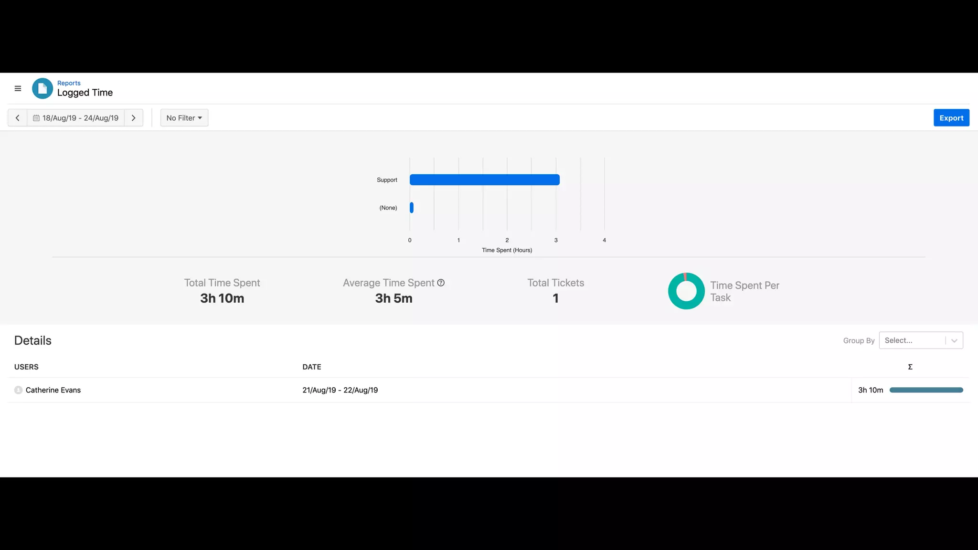Click the calendar icon in date range

click(36, 118)
